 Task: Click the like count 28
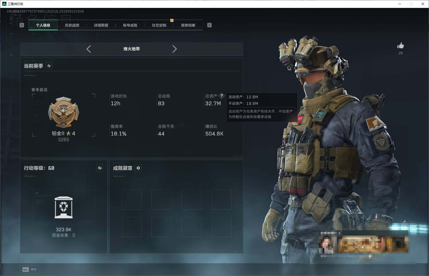pyautogui.click(x=400, y=53)
